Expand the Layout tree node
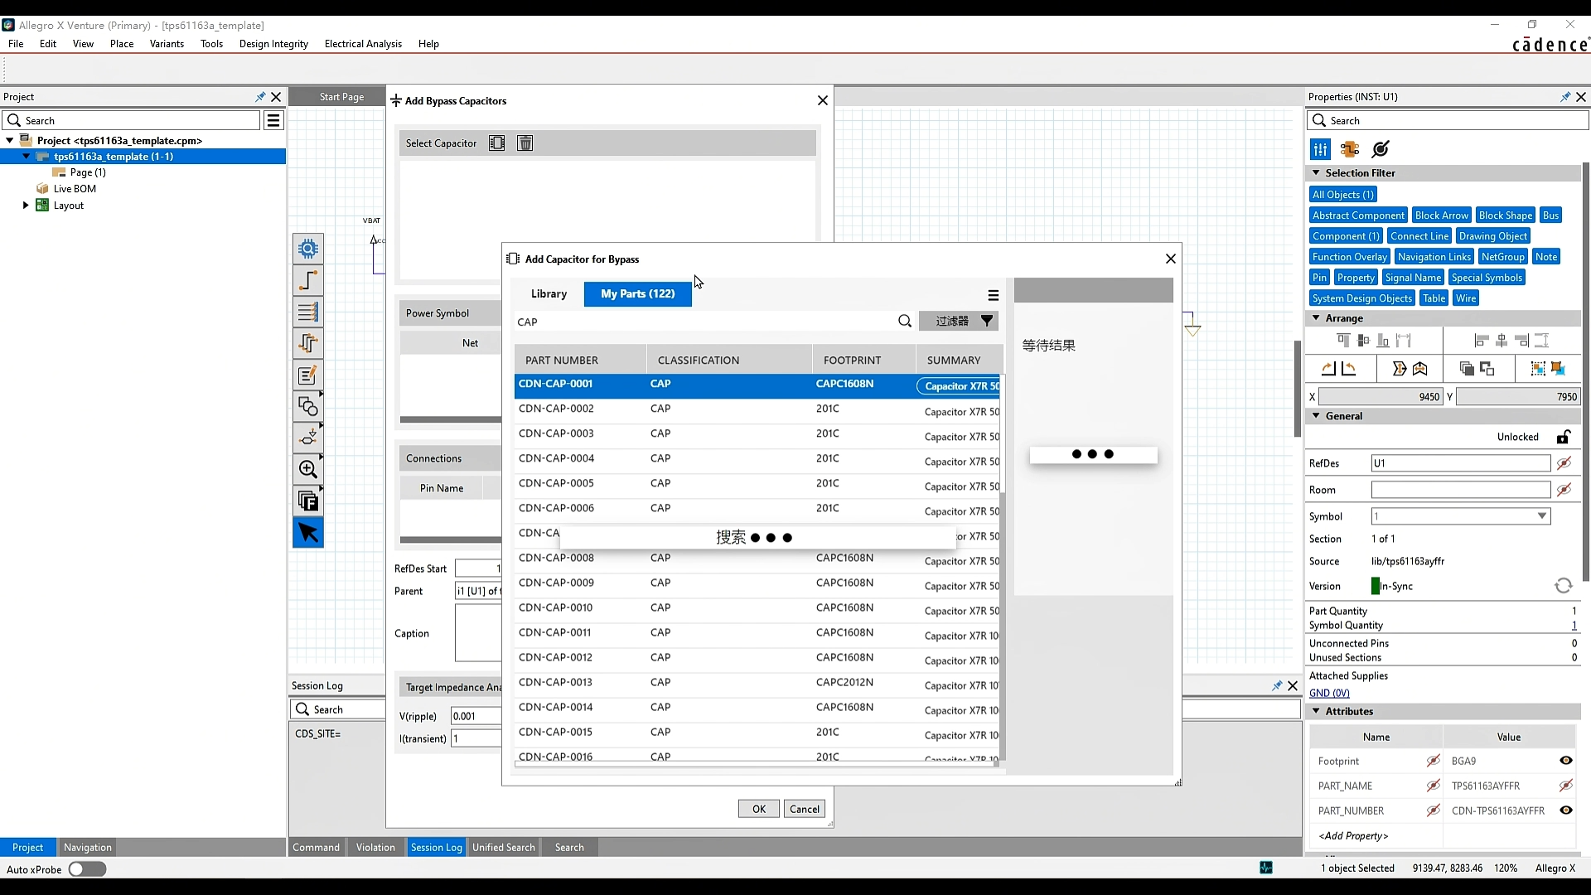Viewport: 1591px width, 895px height. [26, 206]
